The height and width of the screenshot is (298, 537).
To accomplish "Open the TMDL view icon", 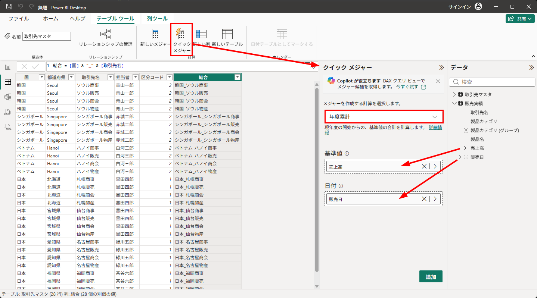I will click(7, 127).
